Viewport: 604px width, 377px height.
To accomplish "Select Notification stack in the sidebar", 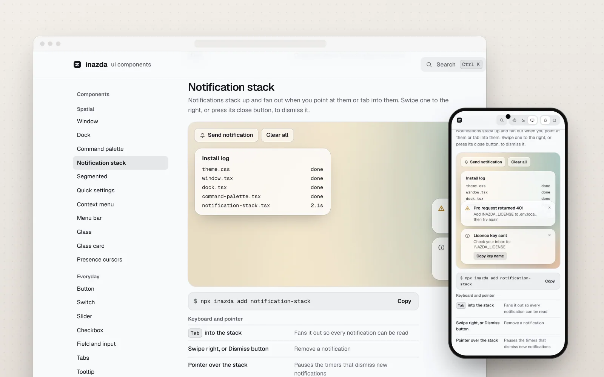I will [120, 163].
